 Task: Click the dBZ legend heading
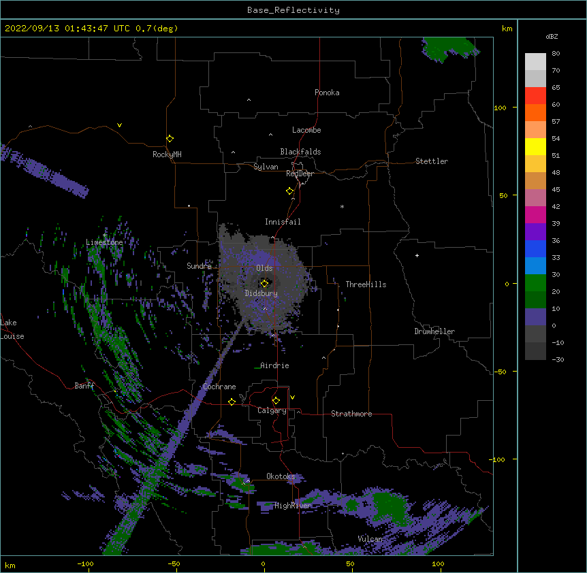552,37
